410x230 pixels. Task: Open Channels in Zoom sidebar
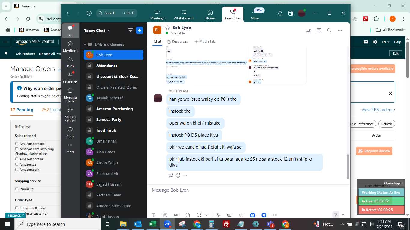(x=70, y=77)
